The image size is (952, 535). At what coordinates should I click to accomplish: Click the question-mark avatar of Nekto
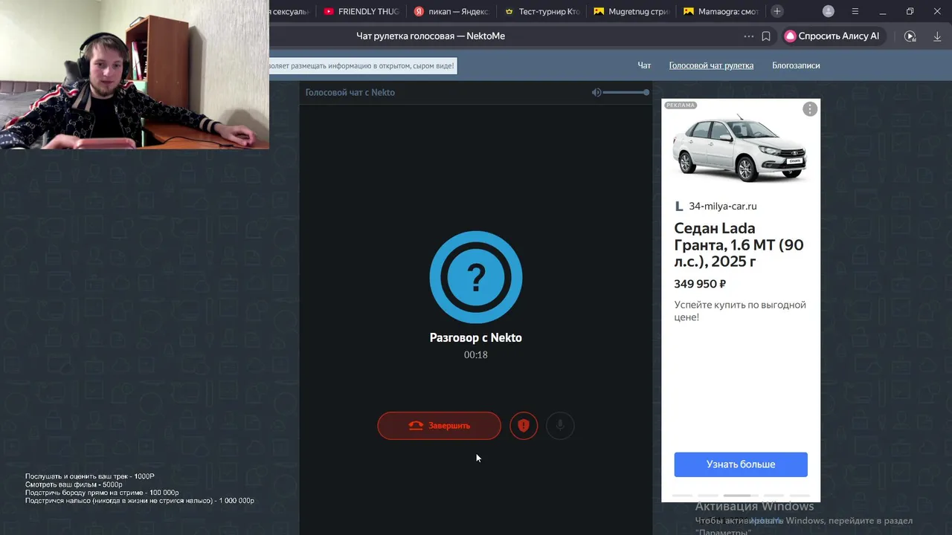pos(476,277)
